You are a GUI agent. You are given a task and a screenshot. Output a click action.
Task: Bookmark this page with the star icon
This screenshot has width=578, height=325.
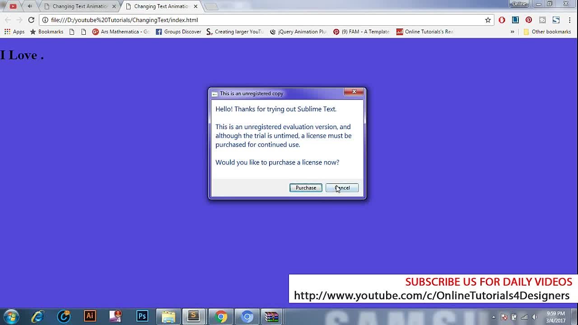click(x=488, y=20)
